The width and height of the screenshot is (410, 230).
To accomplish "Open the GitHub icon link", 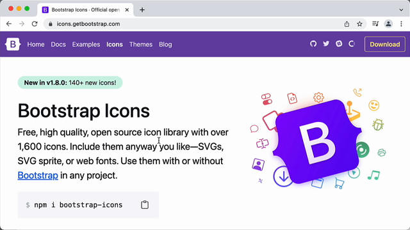I will [x=313, y=44].
